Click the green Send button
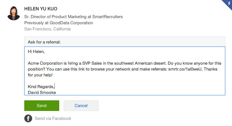 pyautogui.click(x=42, y=106)
